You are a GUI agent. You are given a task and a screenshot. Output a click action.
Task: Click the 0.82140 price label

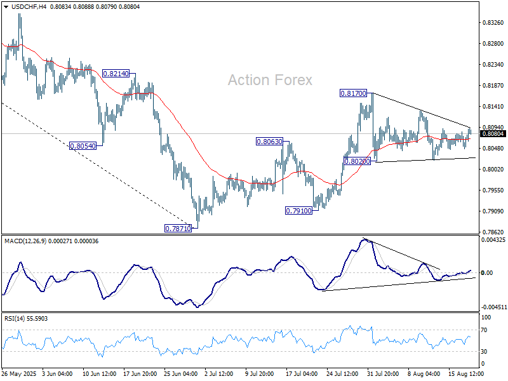[x=116, y=74]
